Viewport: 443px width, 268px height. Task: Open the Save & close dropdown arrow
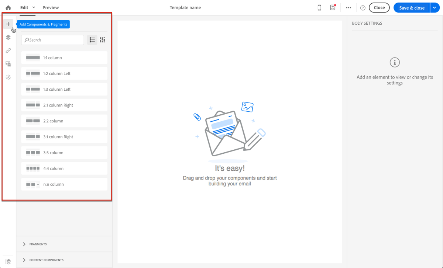435,7
